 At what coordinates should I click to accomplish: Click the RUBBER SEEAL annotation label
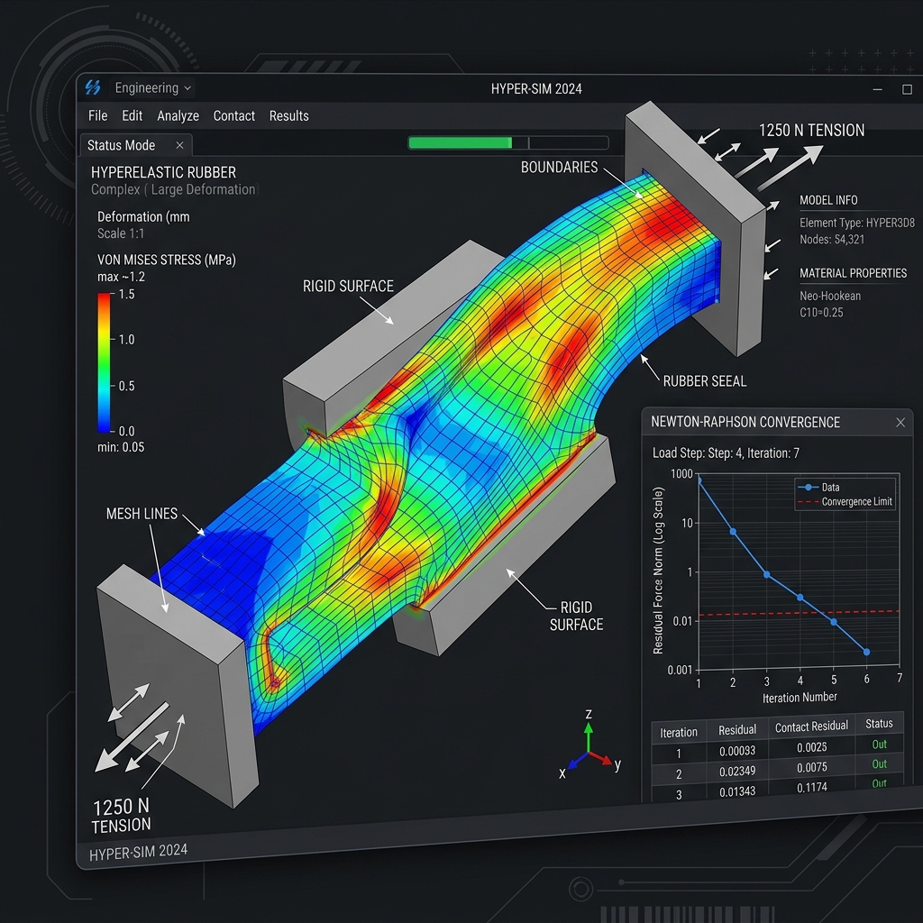[x=705, y=381]
